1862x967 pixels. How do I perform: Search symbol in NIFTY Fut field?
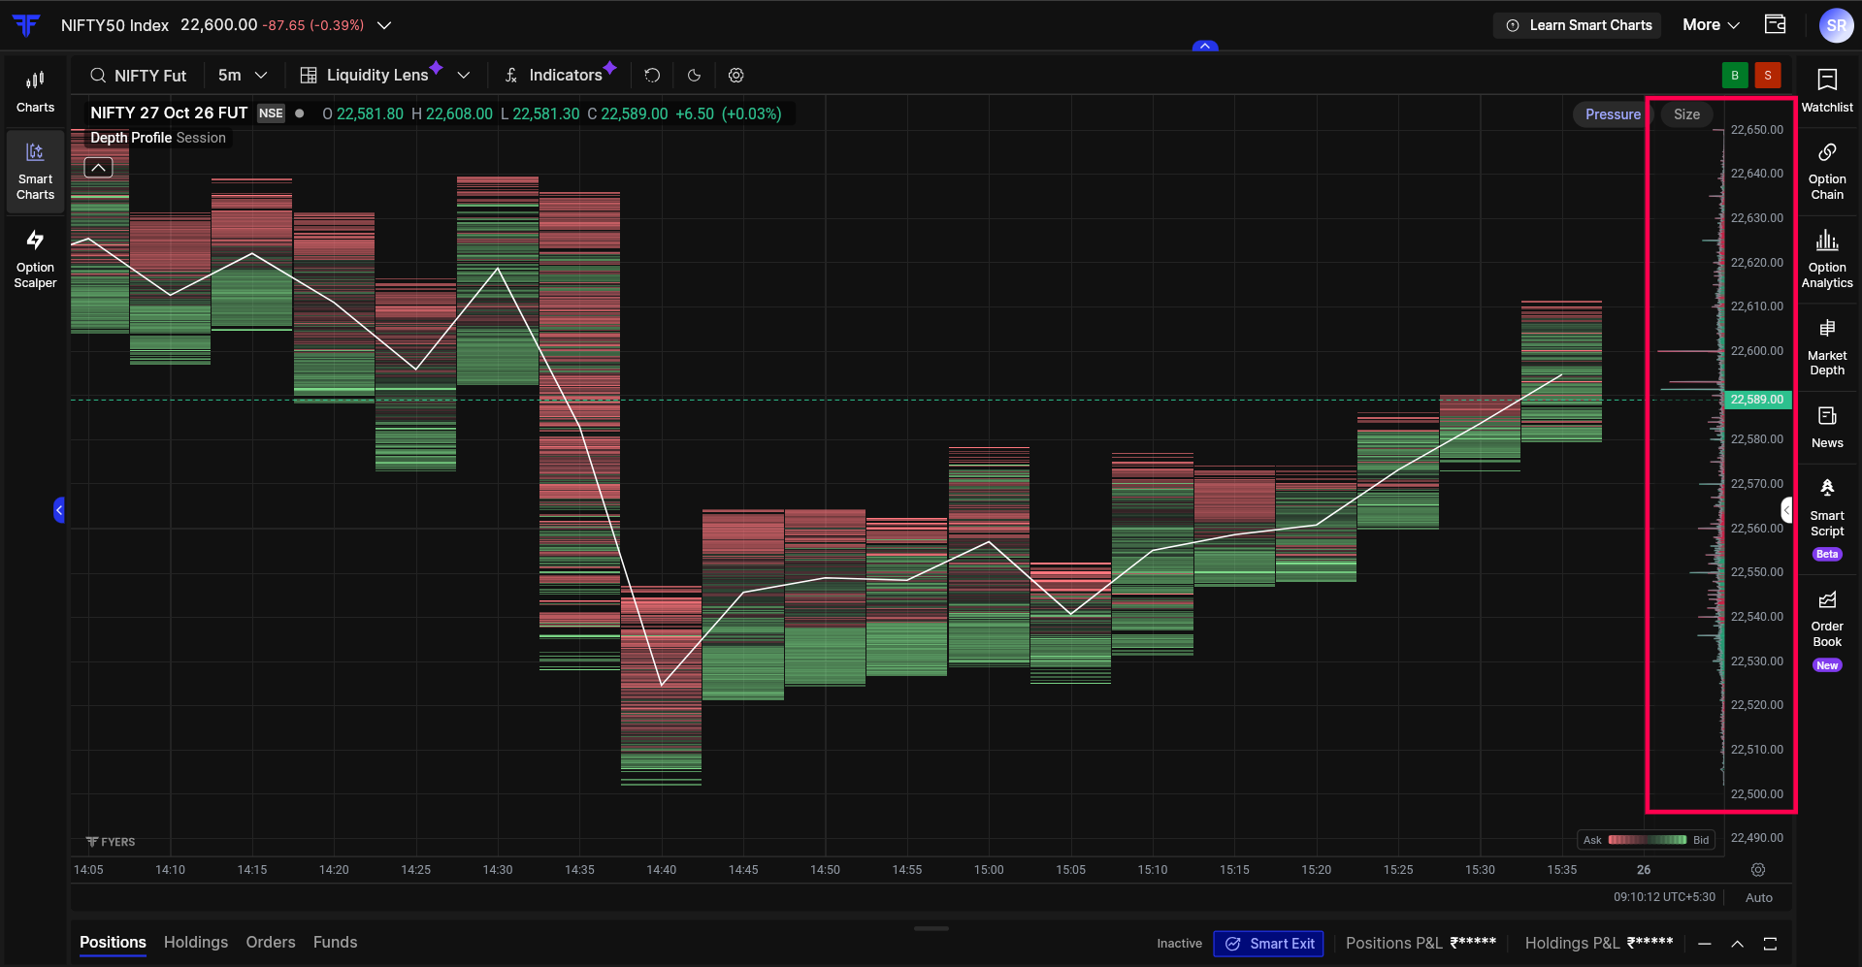[x=138, y=76]
